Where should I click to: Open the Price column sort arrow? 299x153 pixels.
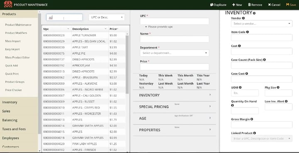(117, 29)
